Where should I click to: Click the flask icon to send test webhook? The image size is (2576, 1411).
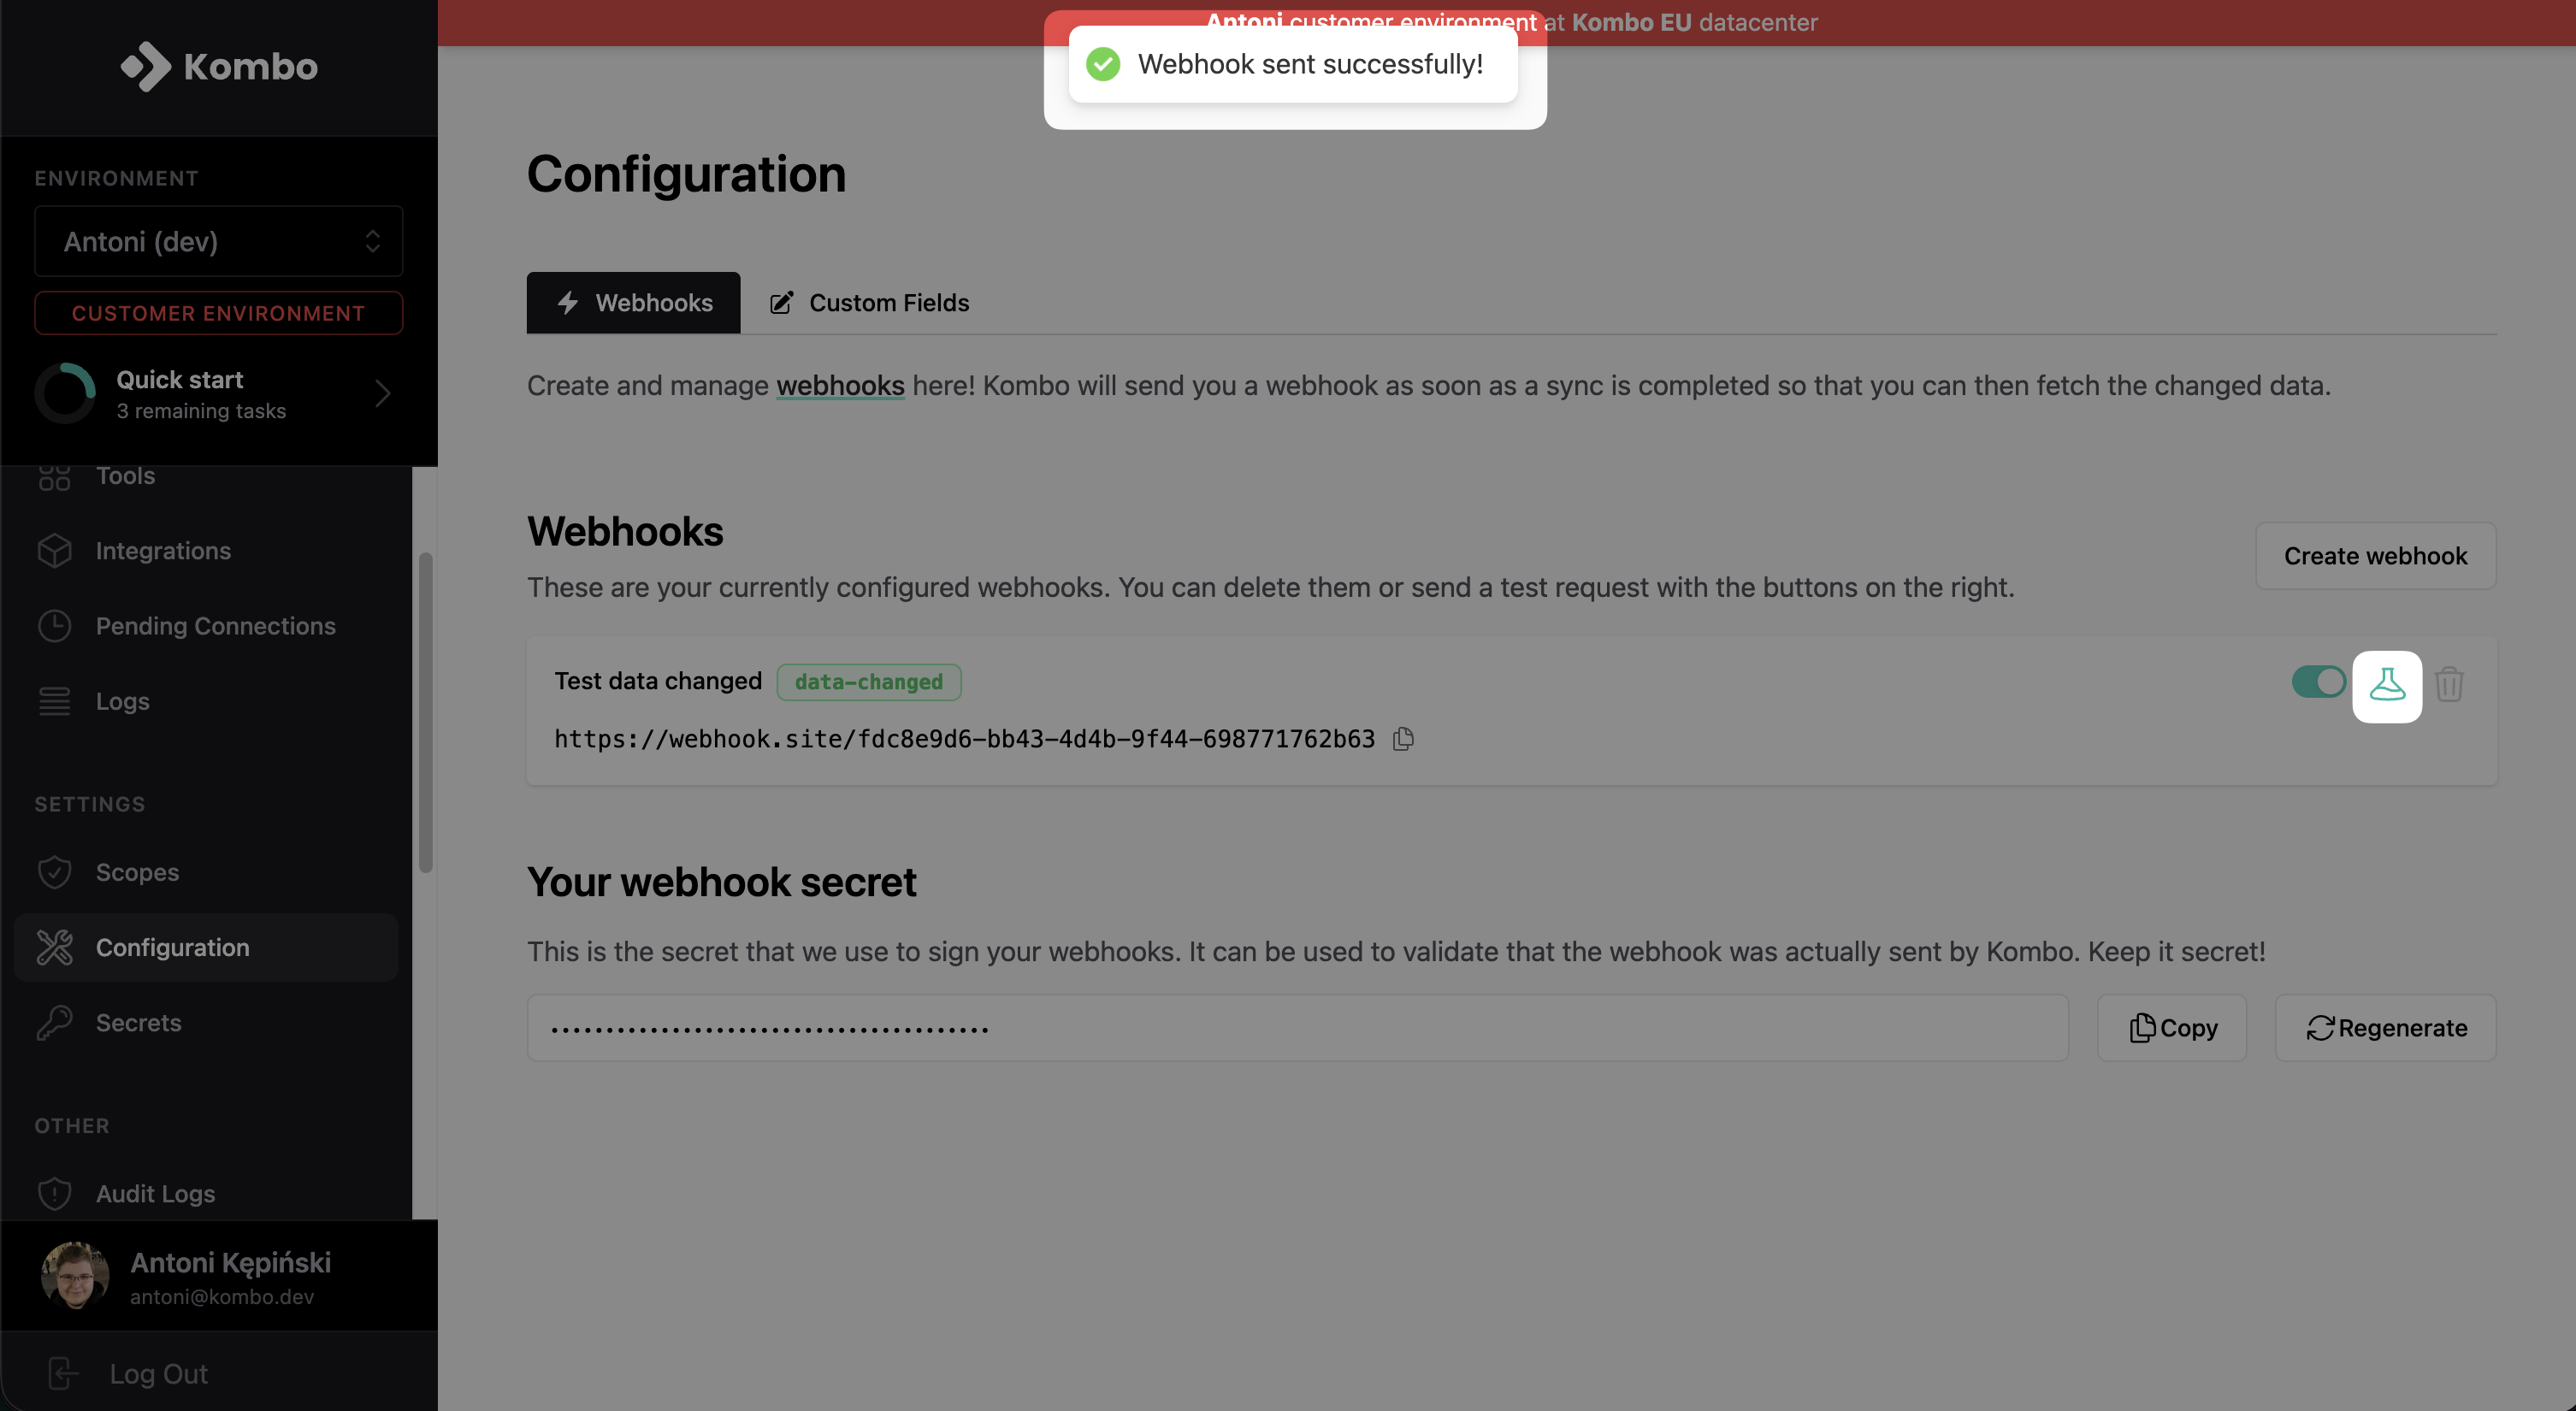tap(2388, 686)
